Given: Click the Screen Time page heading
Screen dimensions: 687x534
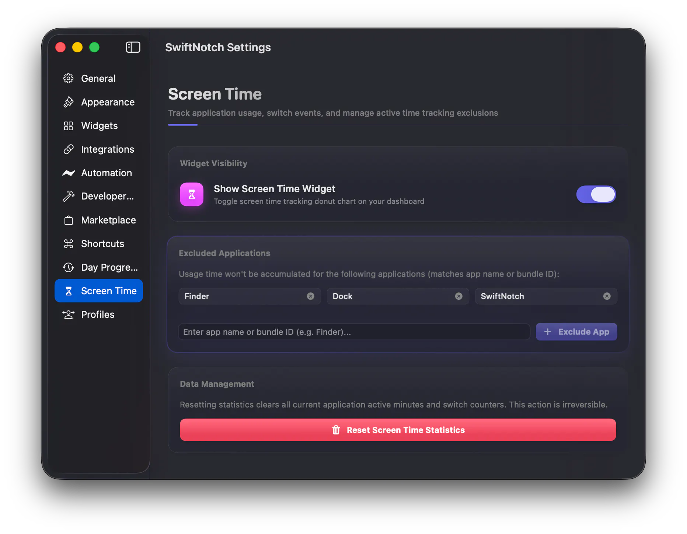Looking at the screenshot, I should pyautogui.click(x=215, y=94).
